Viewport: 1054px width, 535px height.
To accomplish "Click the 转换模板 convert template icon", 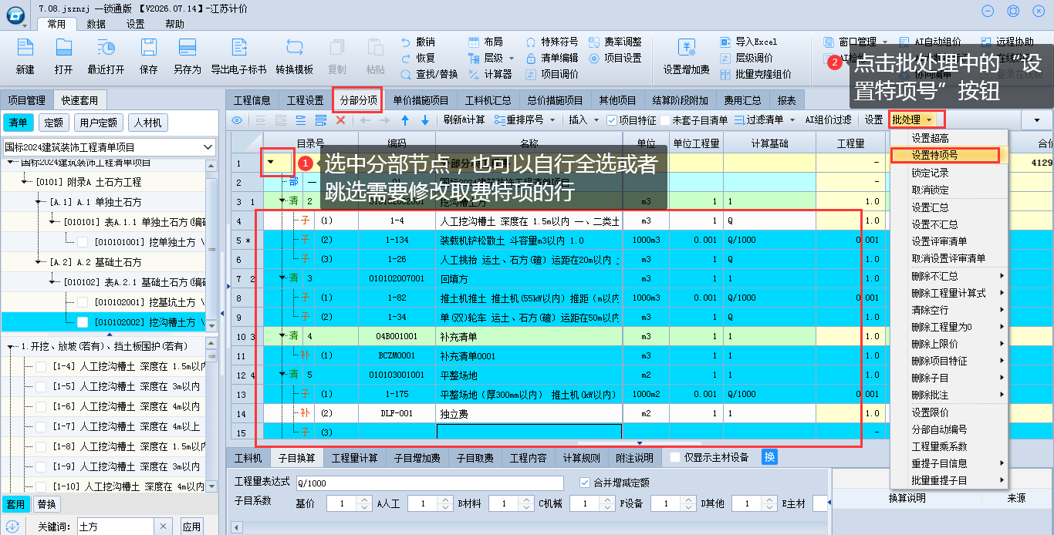I will click(x=295, y=48).
